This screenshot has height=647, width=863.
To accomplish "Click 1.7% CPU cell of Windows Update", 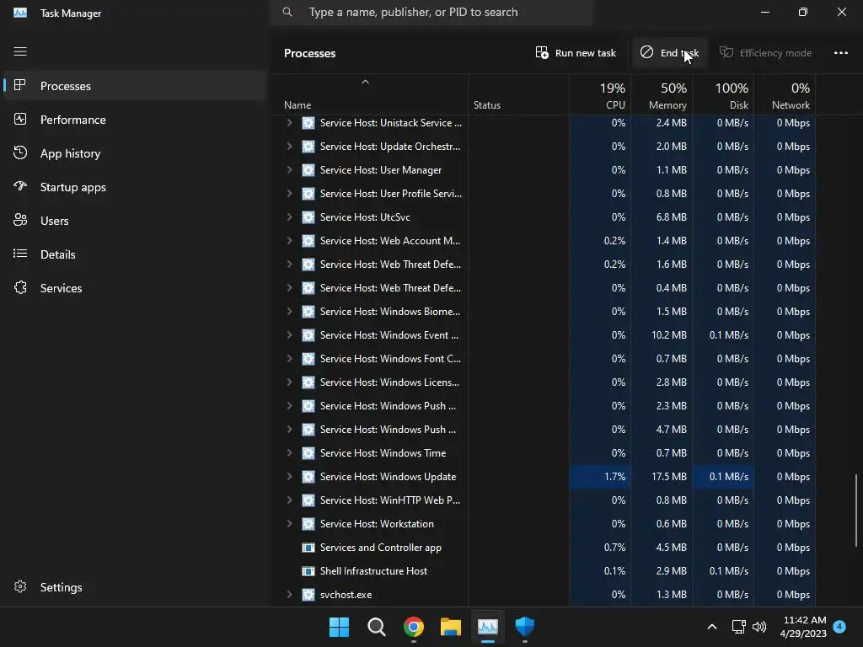I will pos(600,477).
